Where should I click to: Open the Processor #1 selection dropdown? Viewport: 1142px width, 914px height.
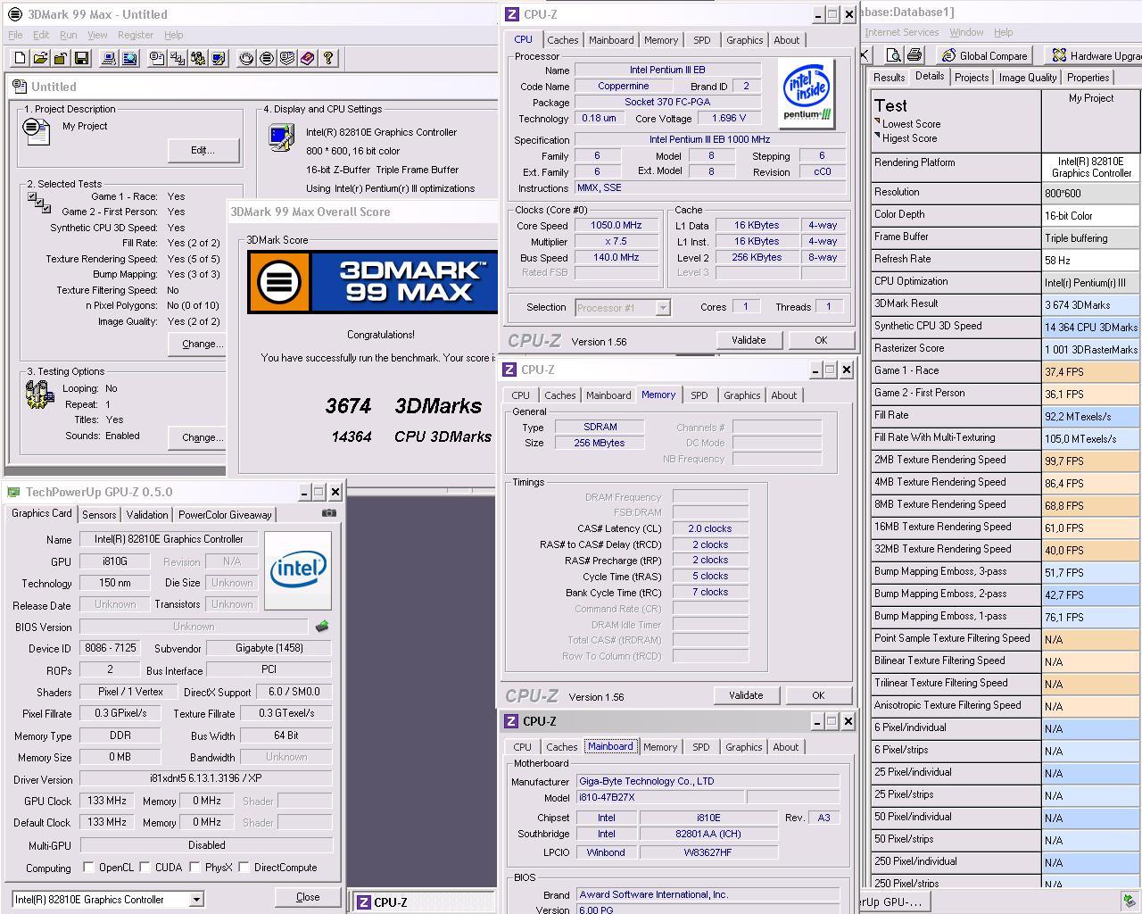662,308
